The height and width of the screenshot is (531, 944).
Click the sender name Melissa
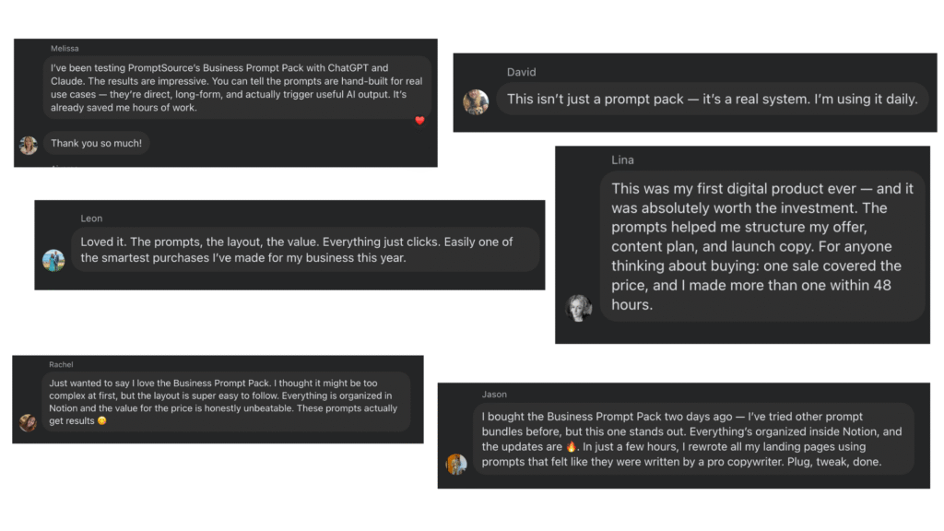(x=65, y=48)
